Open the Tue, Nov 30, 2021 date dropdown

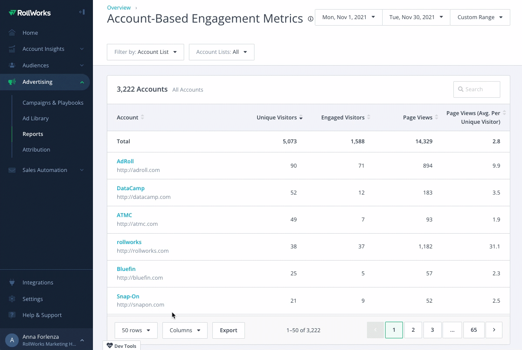tap(416, 17)
